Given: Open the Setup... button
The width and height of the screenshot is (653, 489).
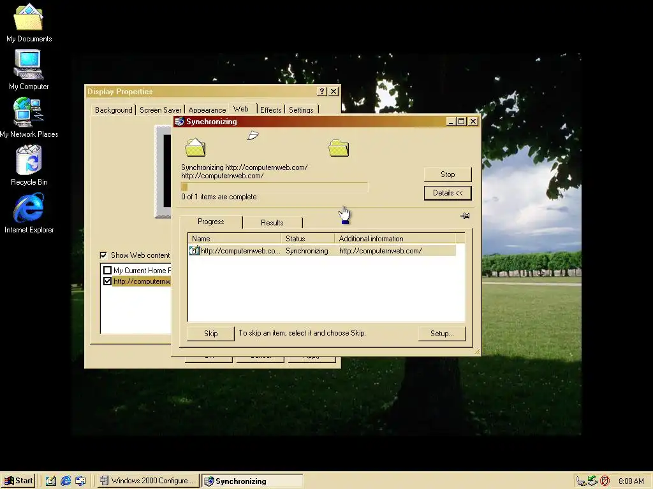Looking at the screenshot, I should 442,334.
